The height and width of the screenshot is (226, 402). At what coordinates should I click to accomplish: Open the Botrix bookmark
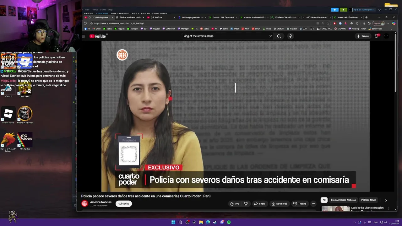coord(224,29)
